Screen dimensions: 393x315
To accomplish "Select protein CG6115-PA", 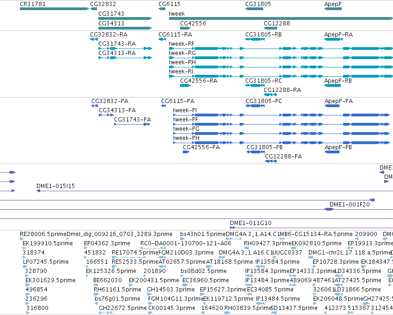I will click(163, 106).
